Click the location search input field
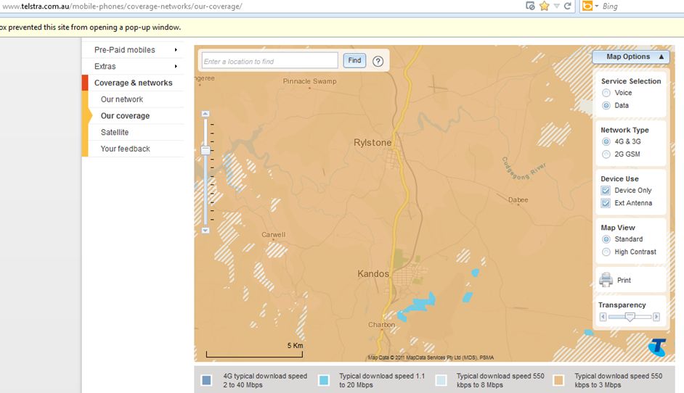 [x=269, y=61]
